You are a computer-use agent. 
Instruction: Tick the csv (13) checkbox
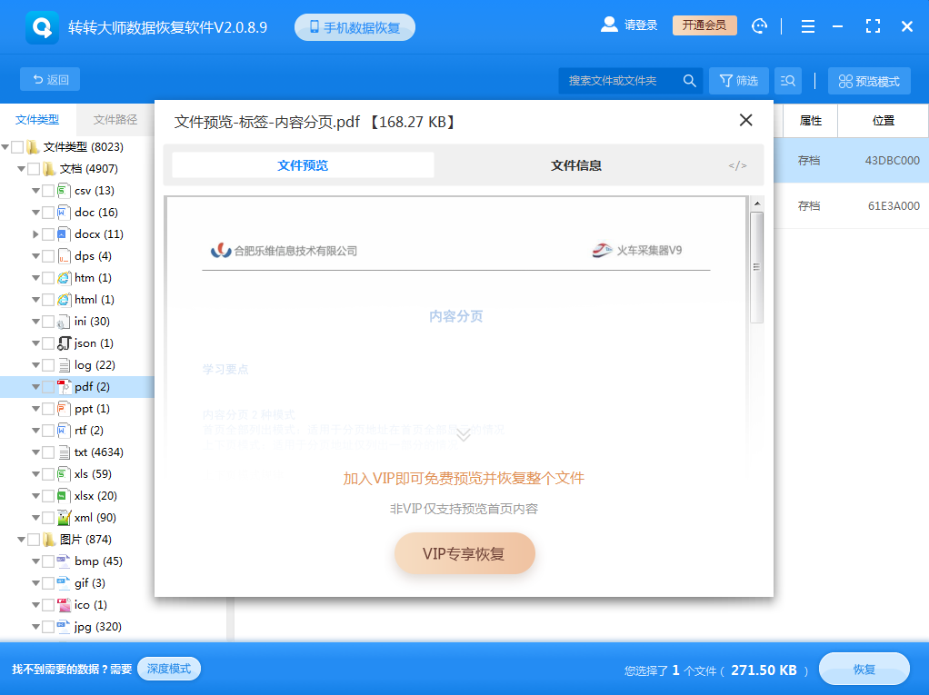tap(48, 191)
